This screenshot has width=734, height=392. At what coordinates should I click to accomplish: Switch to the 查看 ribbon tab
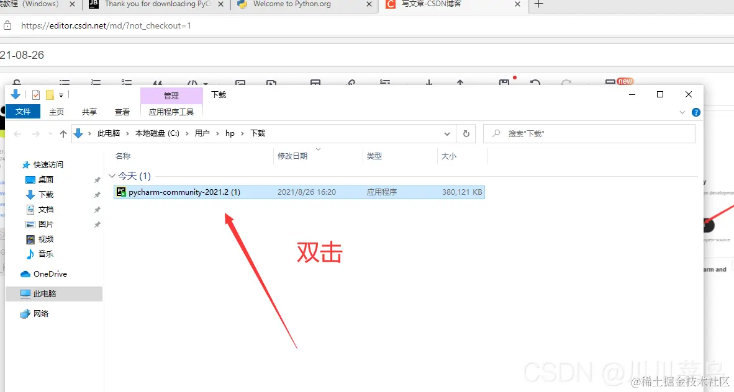pos(122,112)
